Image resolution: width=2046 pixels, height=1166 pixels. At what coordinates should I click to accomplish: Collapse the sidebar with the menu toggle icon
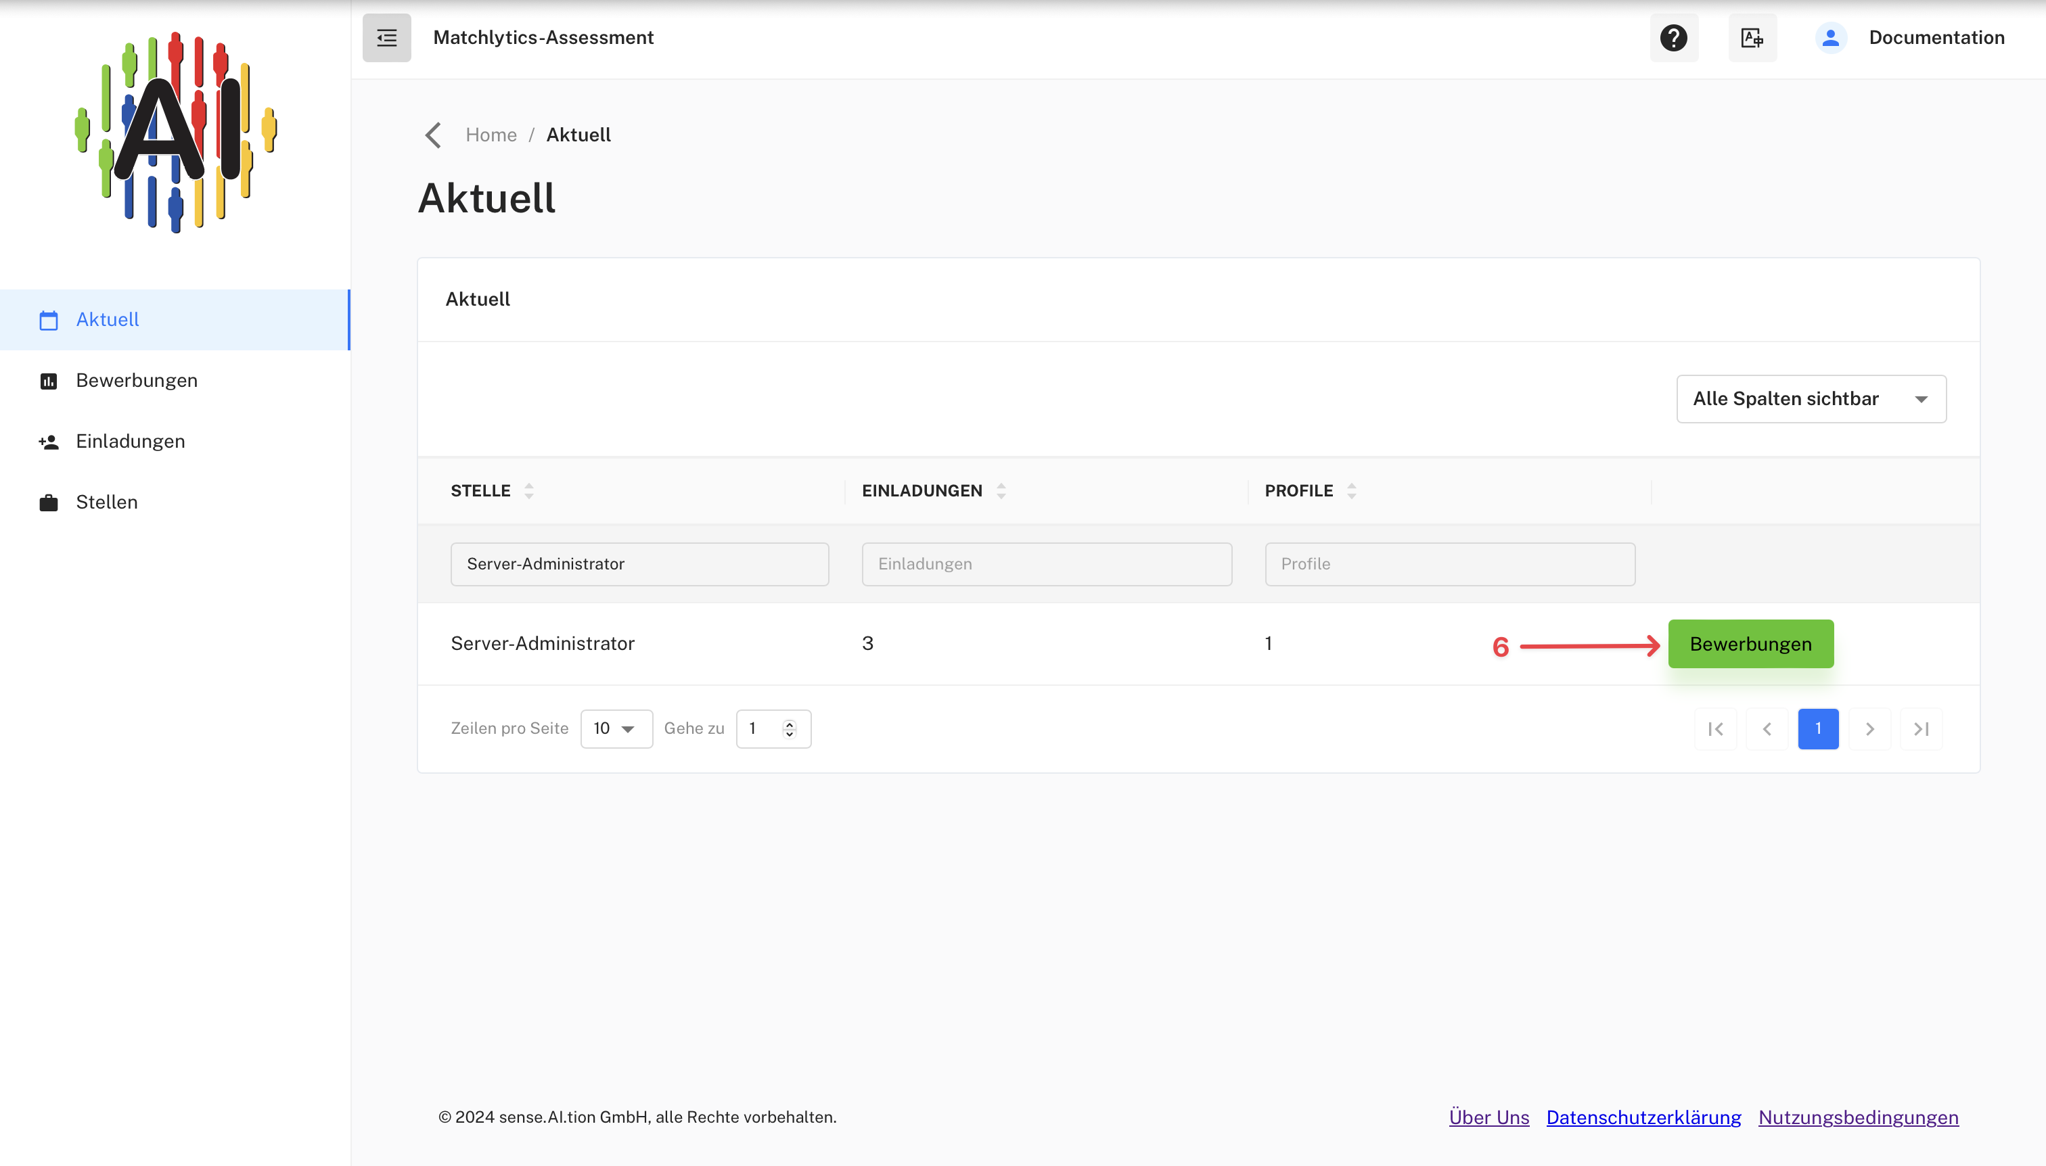click(386, 38)
